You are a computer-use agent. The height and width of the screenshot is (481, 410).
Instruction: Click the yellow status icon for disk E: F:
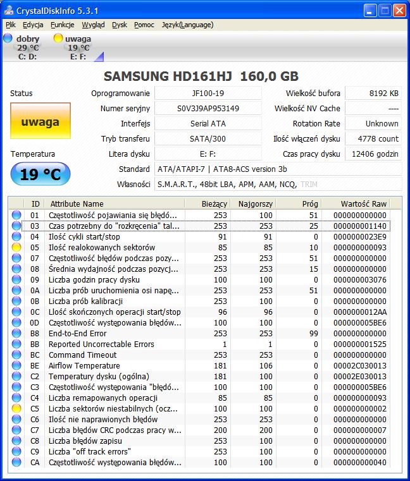(58, 38)
